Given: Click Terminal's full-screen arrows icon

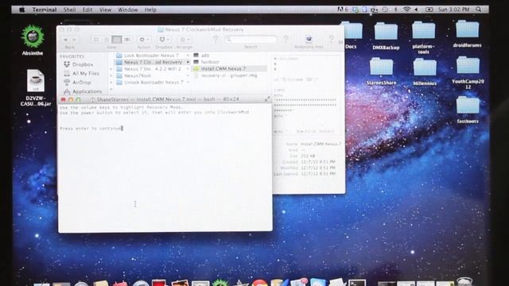Looking at the screenshot, I should pos(267,99).
